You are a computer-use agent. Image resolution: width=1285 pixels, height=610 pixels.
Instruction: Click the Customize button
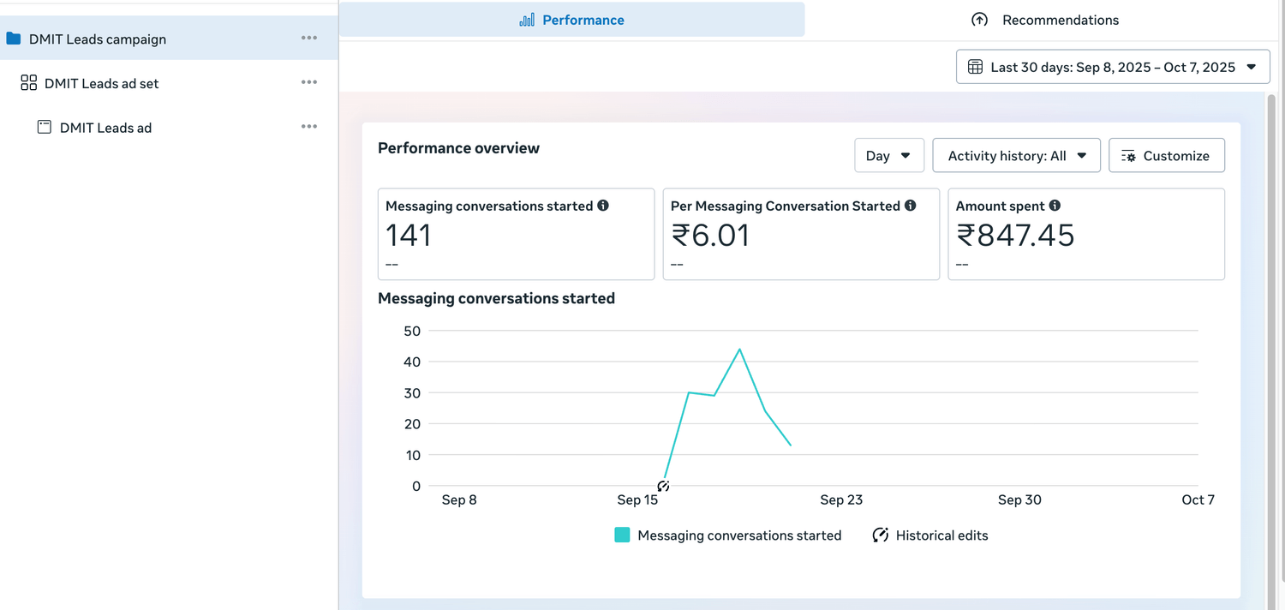(x=1166, y=156)
